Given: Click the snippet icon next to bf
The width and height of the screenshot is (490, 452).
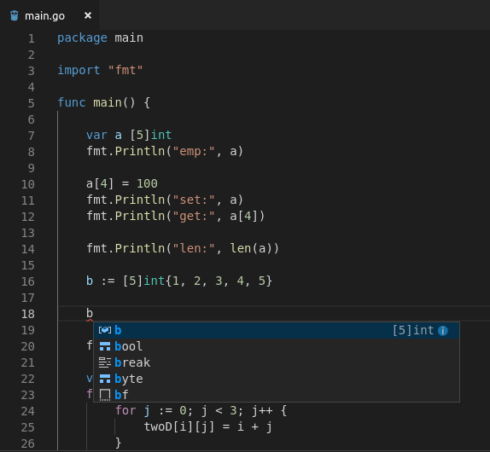Looking at the screenshot, I should point(105,395).
